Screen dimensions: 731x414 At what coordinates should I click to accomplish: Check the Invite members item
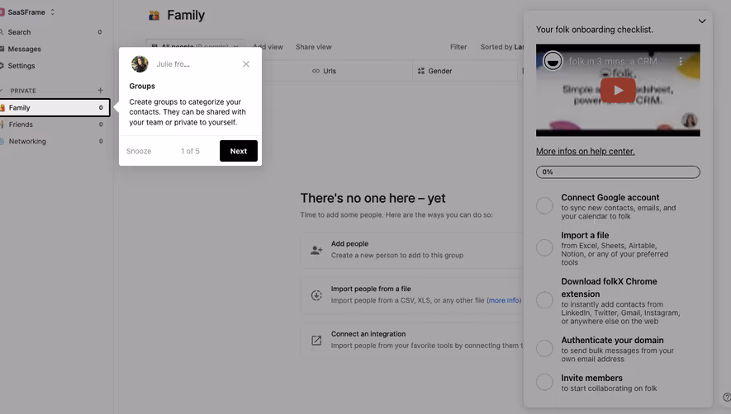pyautogui.click(x=544, y=382)
